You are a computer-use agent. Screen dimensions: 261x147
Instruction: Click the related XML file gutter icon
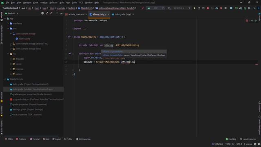[69, 37]
